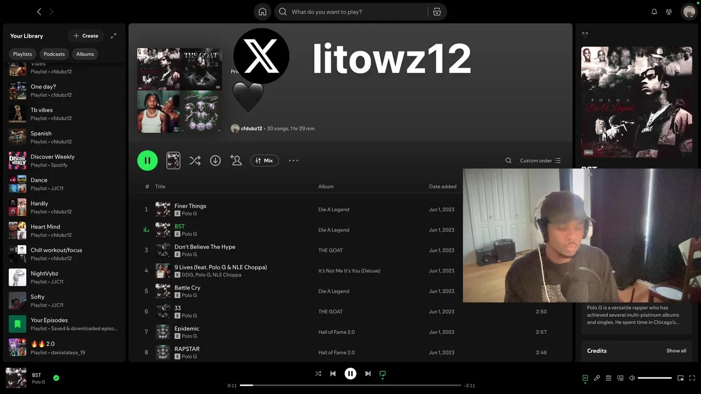
Task: Go to Spotify Home
Action: [262, 11]
